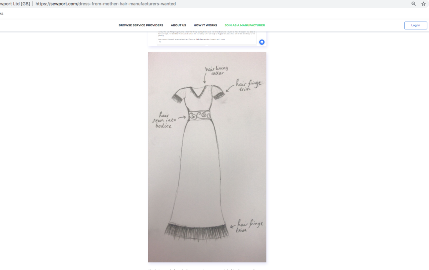The image size is (429, 270).
Task: Open Browse Service Providers menu
Action: (141, 25)
